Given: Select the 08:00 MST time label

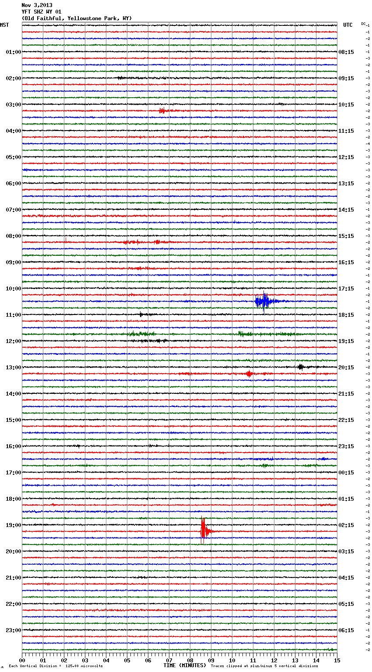Looking at the screenshot, I should pos(14,236).
